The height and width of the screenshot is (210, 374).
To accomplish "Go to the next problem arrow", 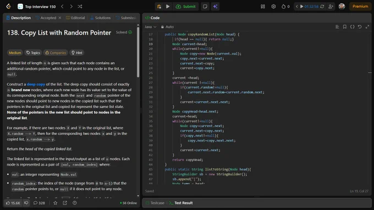I will (71, 7).
